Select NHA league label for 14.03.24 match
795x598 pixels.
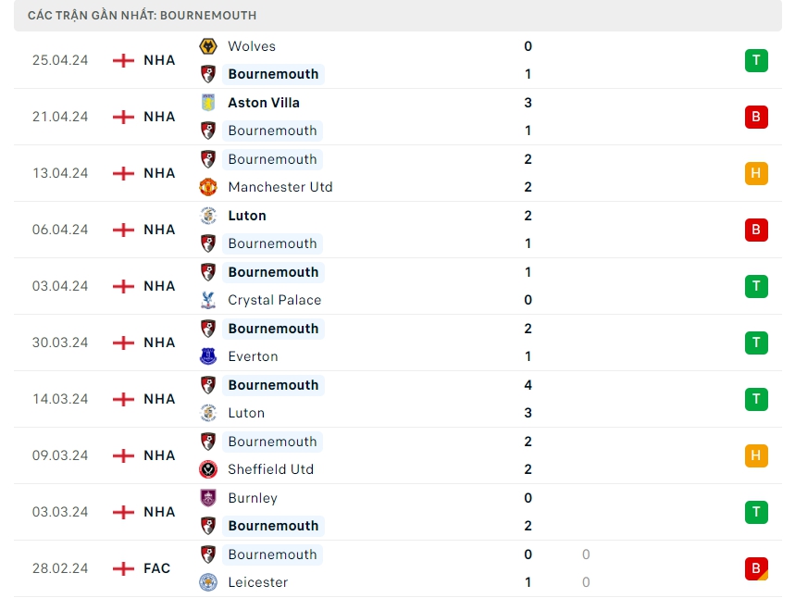click(x=159, y=399)
